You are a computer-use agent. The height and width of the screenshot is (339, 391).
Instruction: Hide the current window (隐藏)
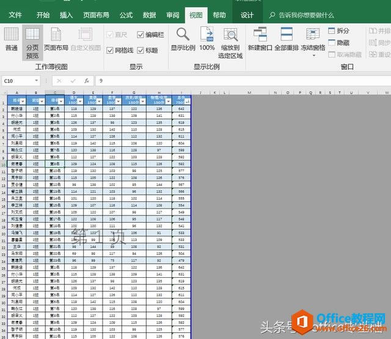(x=338, y=43)
